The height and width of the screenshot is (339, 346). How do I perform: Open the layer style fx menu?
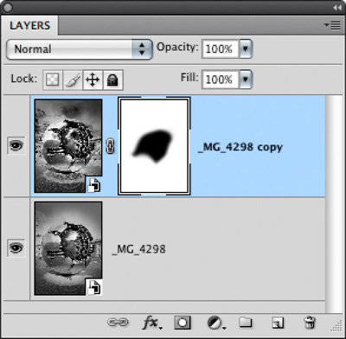click(152, 323)
